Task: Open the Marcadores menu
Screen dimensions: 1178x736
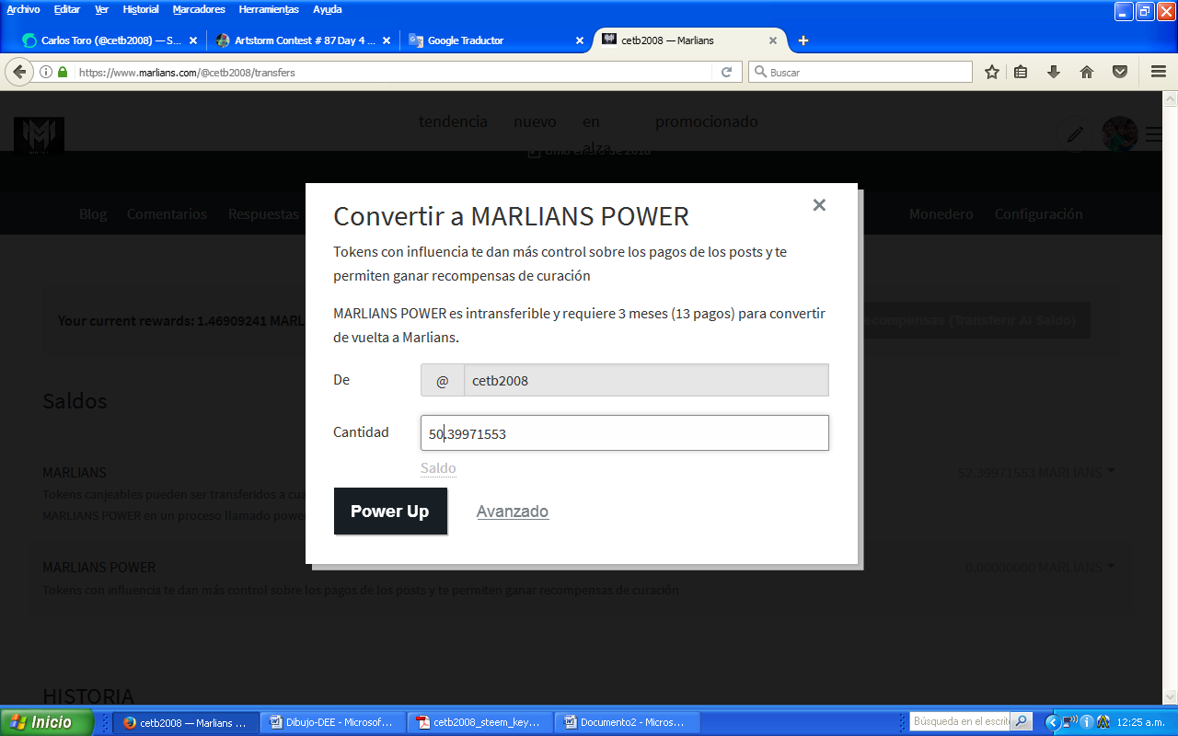Action: click(x=200, y=9)
